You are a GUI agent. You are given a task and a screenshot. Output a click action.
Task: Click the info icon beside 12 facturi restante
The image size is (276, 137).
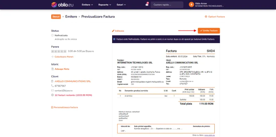52,95
